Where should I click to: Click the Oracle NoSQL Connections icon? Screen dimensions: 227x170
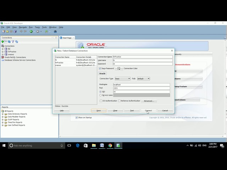2,57
